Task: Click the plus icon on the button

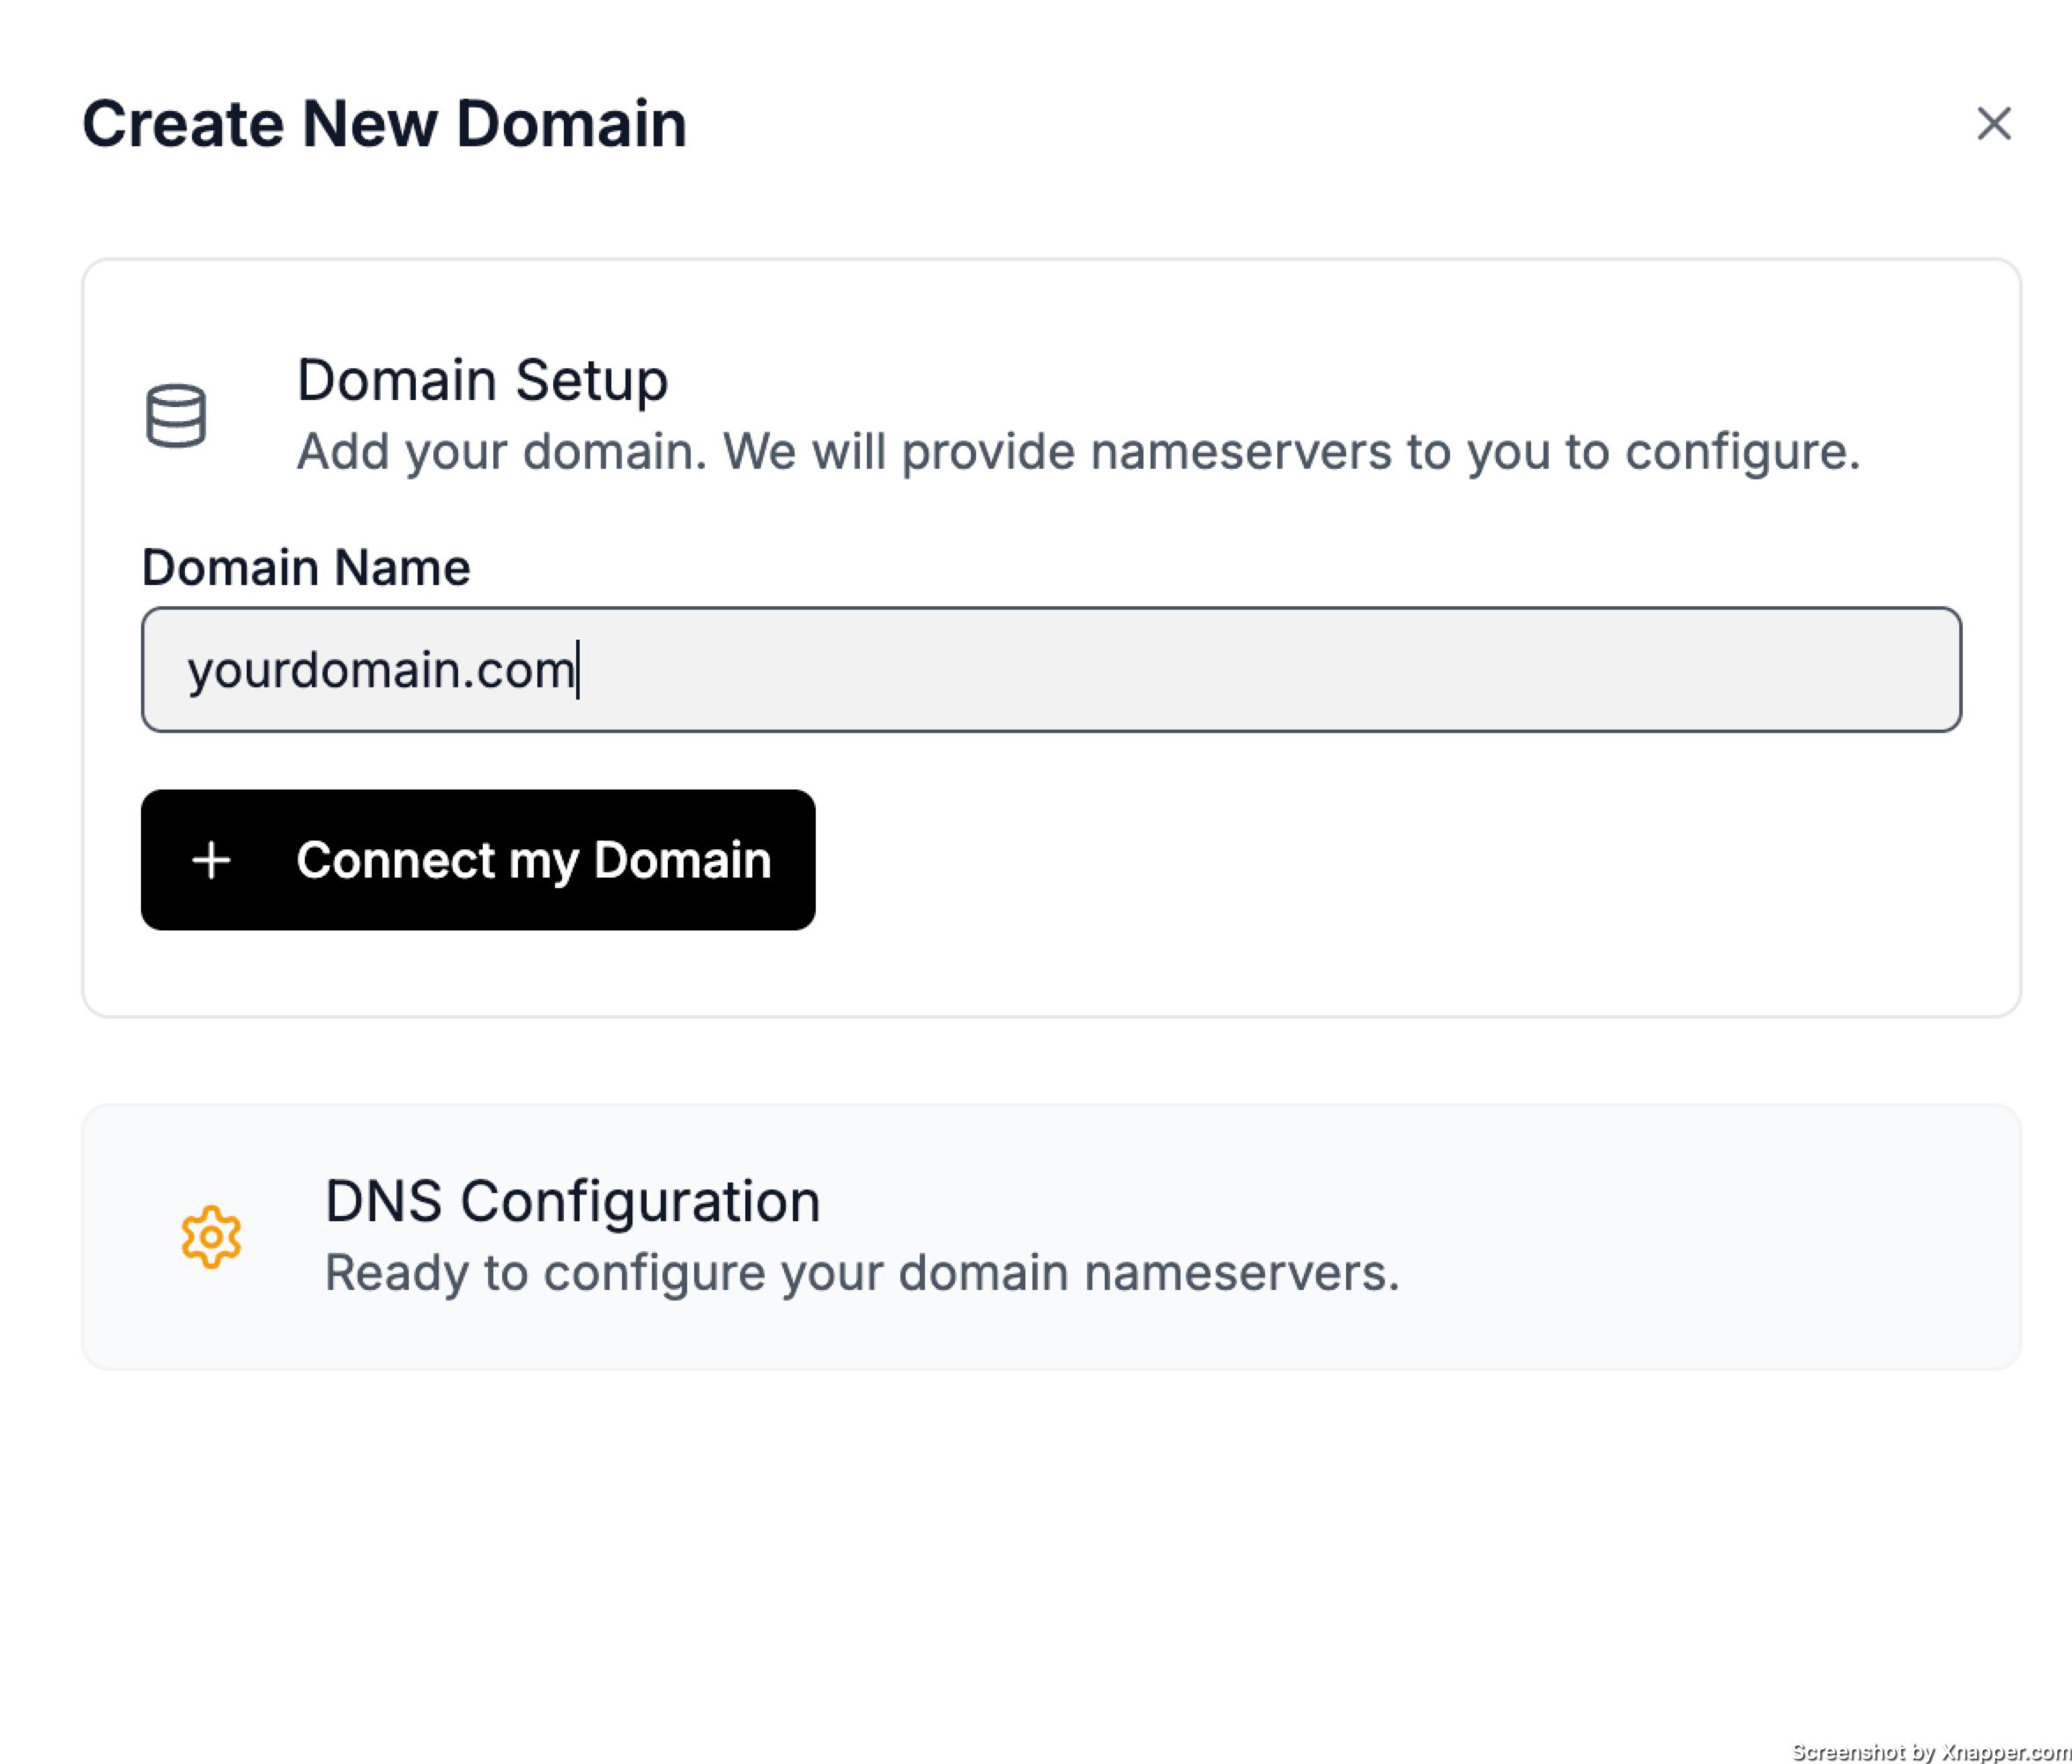Action: pos(211,860)
